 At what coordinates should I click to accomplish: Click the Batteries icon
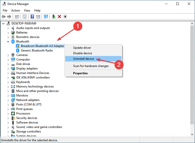pos(13,32)
